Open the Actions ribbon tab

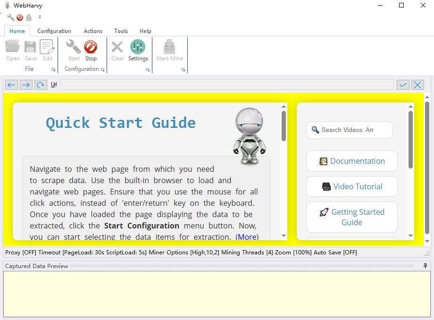pos(93,31)
